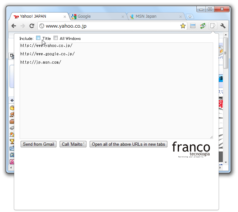Minimize the browser window
The height and width of the screenshot is (212, 238).
(201, 9)
